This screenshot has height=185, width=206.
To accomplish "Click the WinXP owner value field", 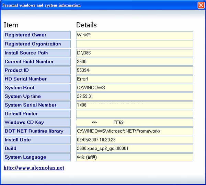I will tap(135, 35).
